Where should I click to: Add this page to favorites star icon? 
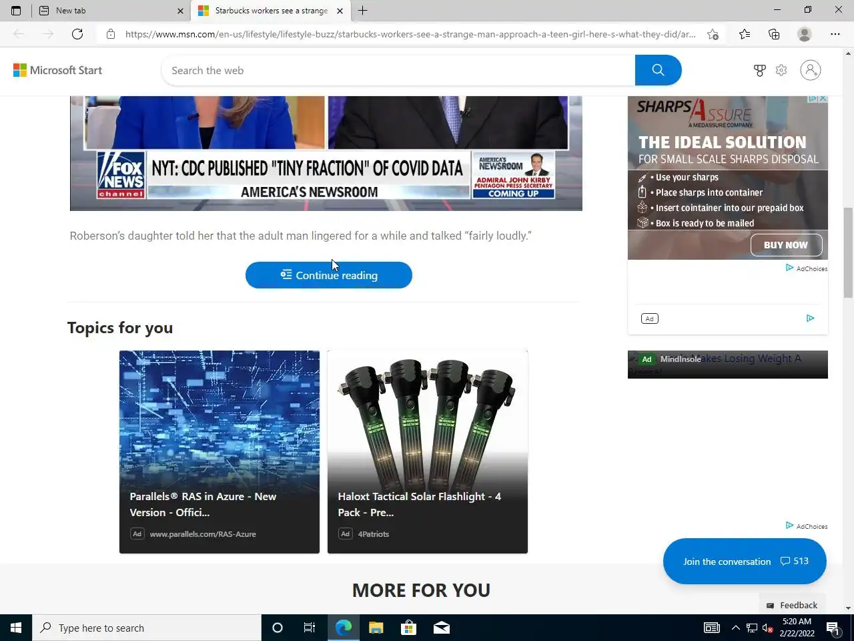coord(713,34)
